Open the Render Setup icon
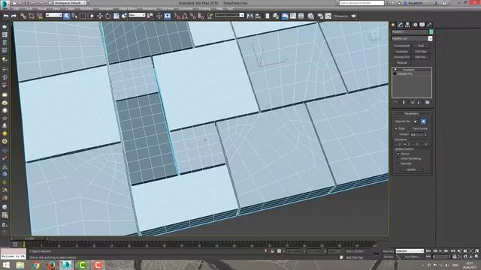The height and width of the screenshot is (270, 481). [320, 16]
